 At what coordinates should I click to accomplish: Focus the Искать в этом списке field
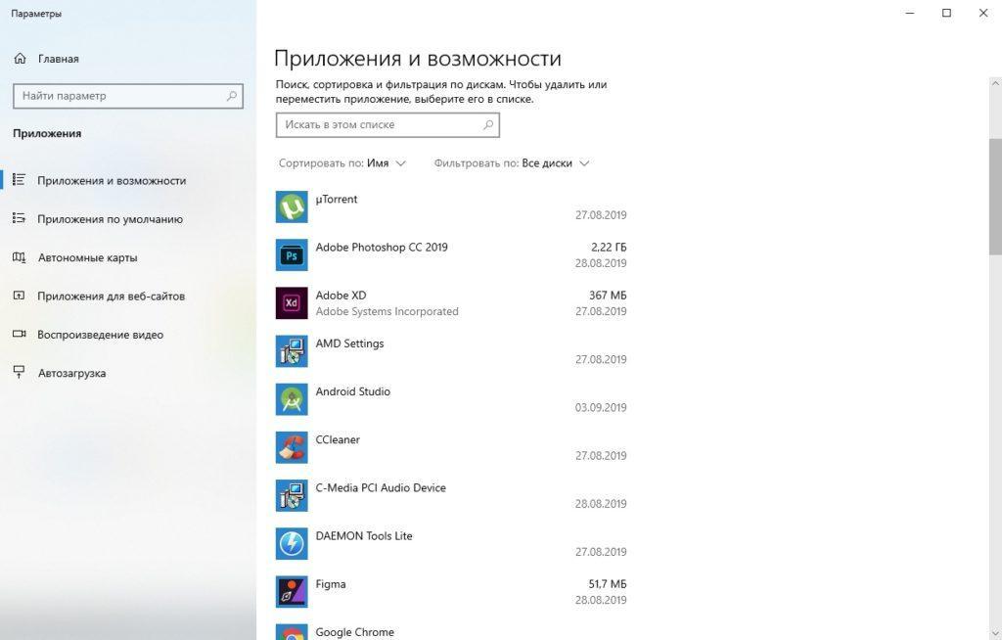(x=387, y=124)
